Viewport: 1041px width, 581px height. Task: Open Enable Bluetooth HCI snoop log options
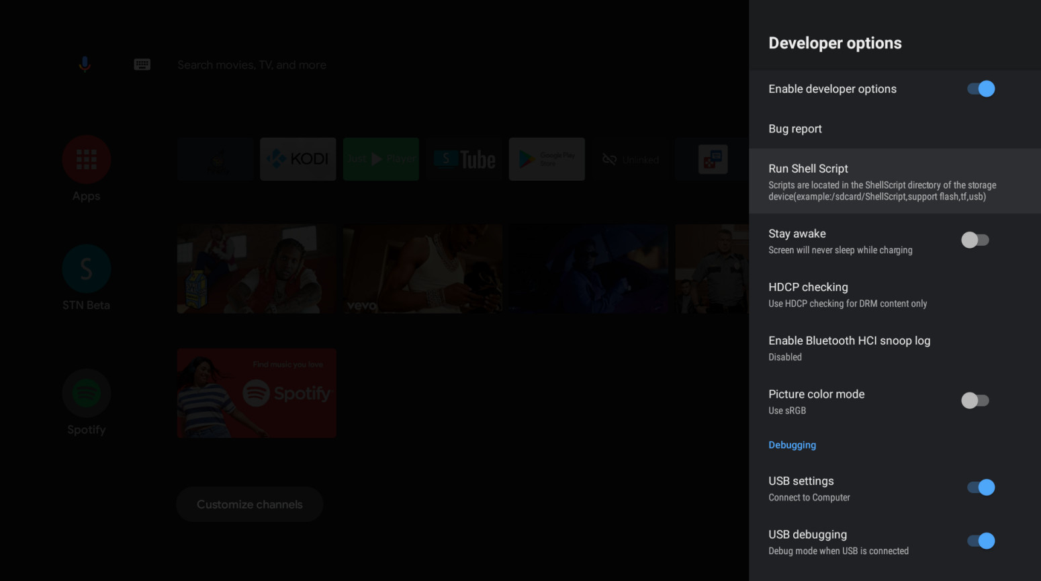[x=850, y=348]
